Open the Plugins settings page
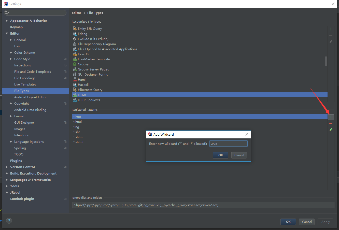339x230 pixels. 16,161
